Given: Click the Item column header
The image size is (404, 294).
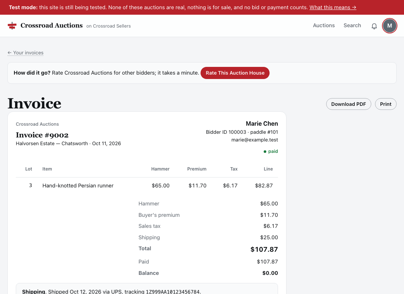Looking at the screenshot, I should point(47,169).
